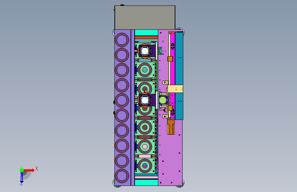Select the topmost ring in the purple left panel
Image resolution: width=297 pixels, height=192 pixels.
[x=122, y=40]
